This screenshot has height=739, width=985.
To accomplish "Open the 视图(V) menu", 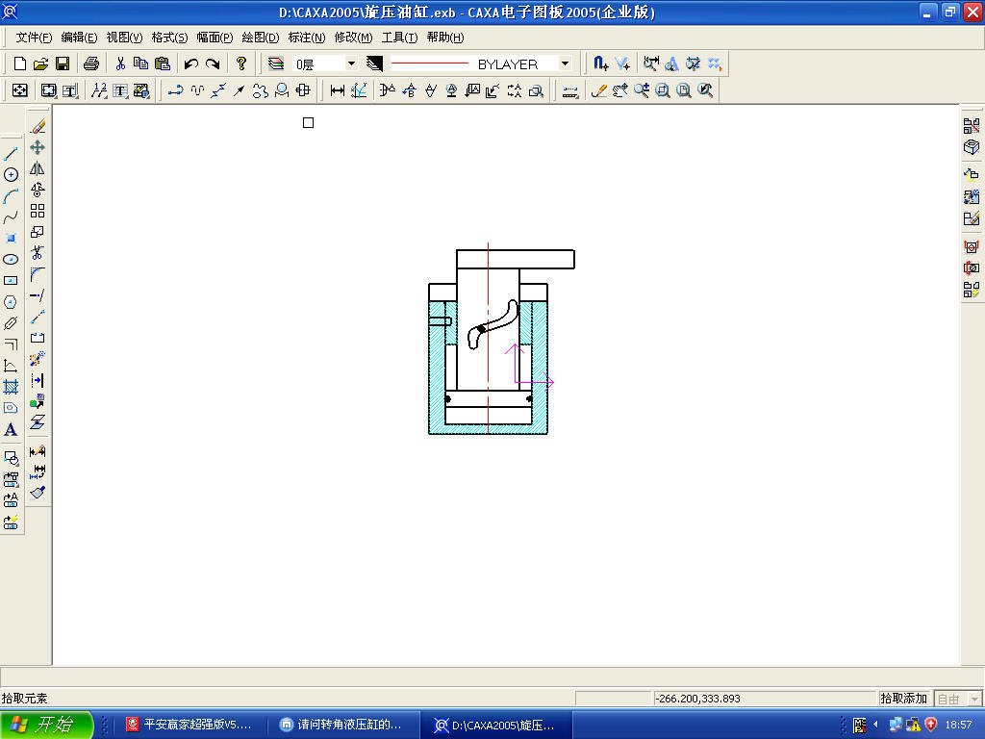I will 124,38.
